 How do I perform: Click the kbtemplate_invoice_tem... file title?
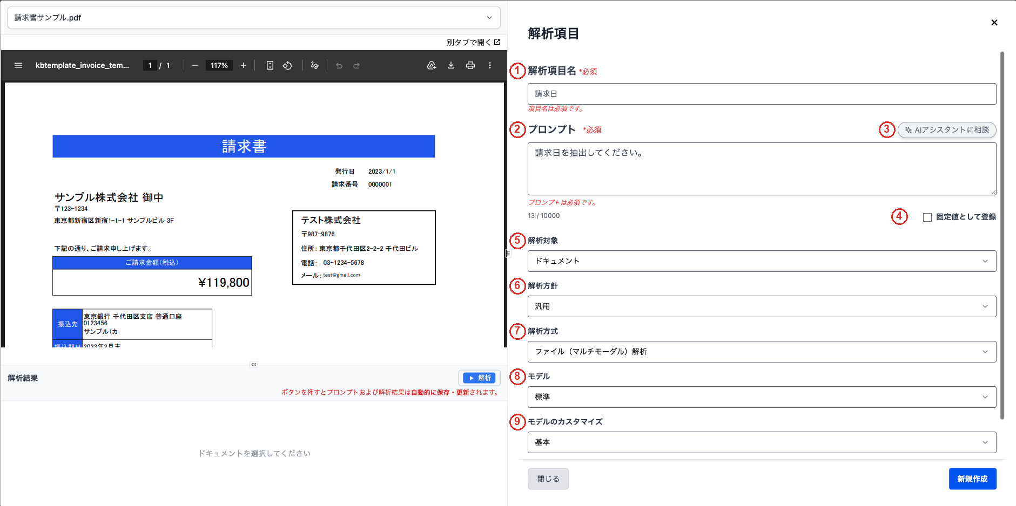[82, 65]
